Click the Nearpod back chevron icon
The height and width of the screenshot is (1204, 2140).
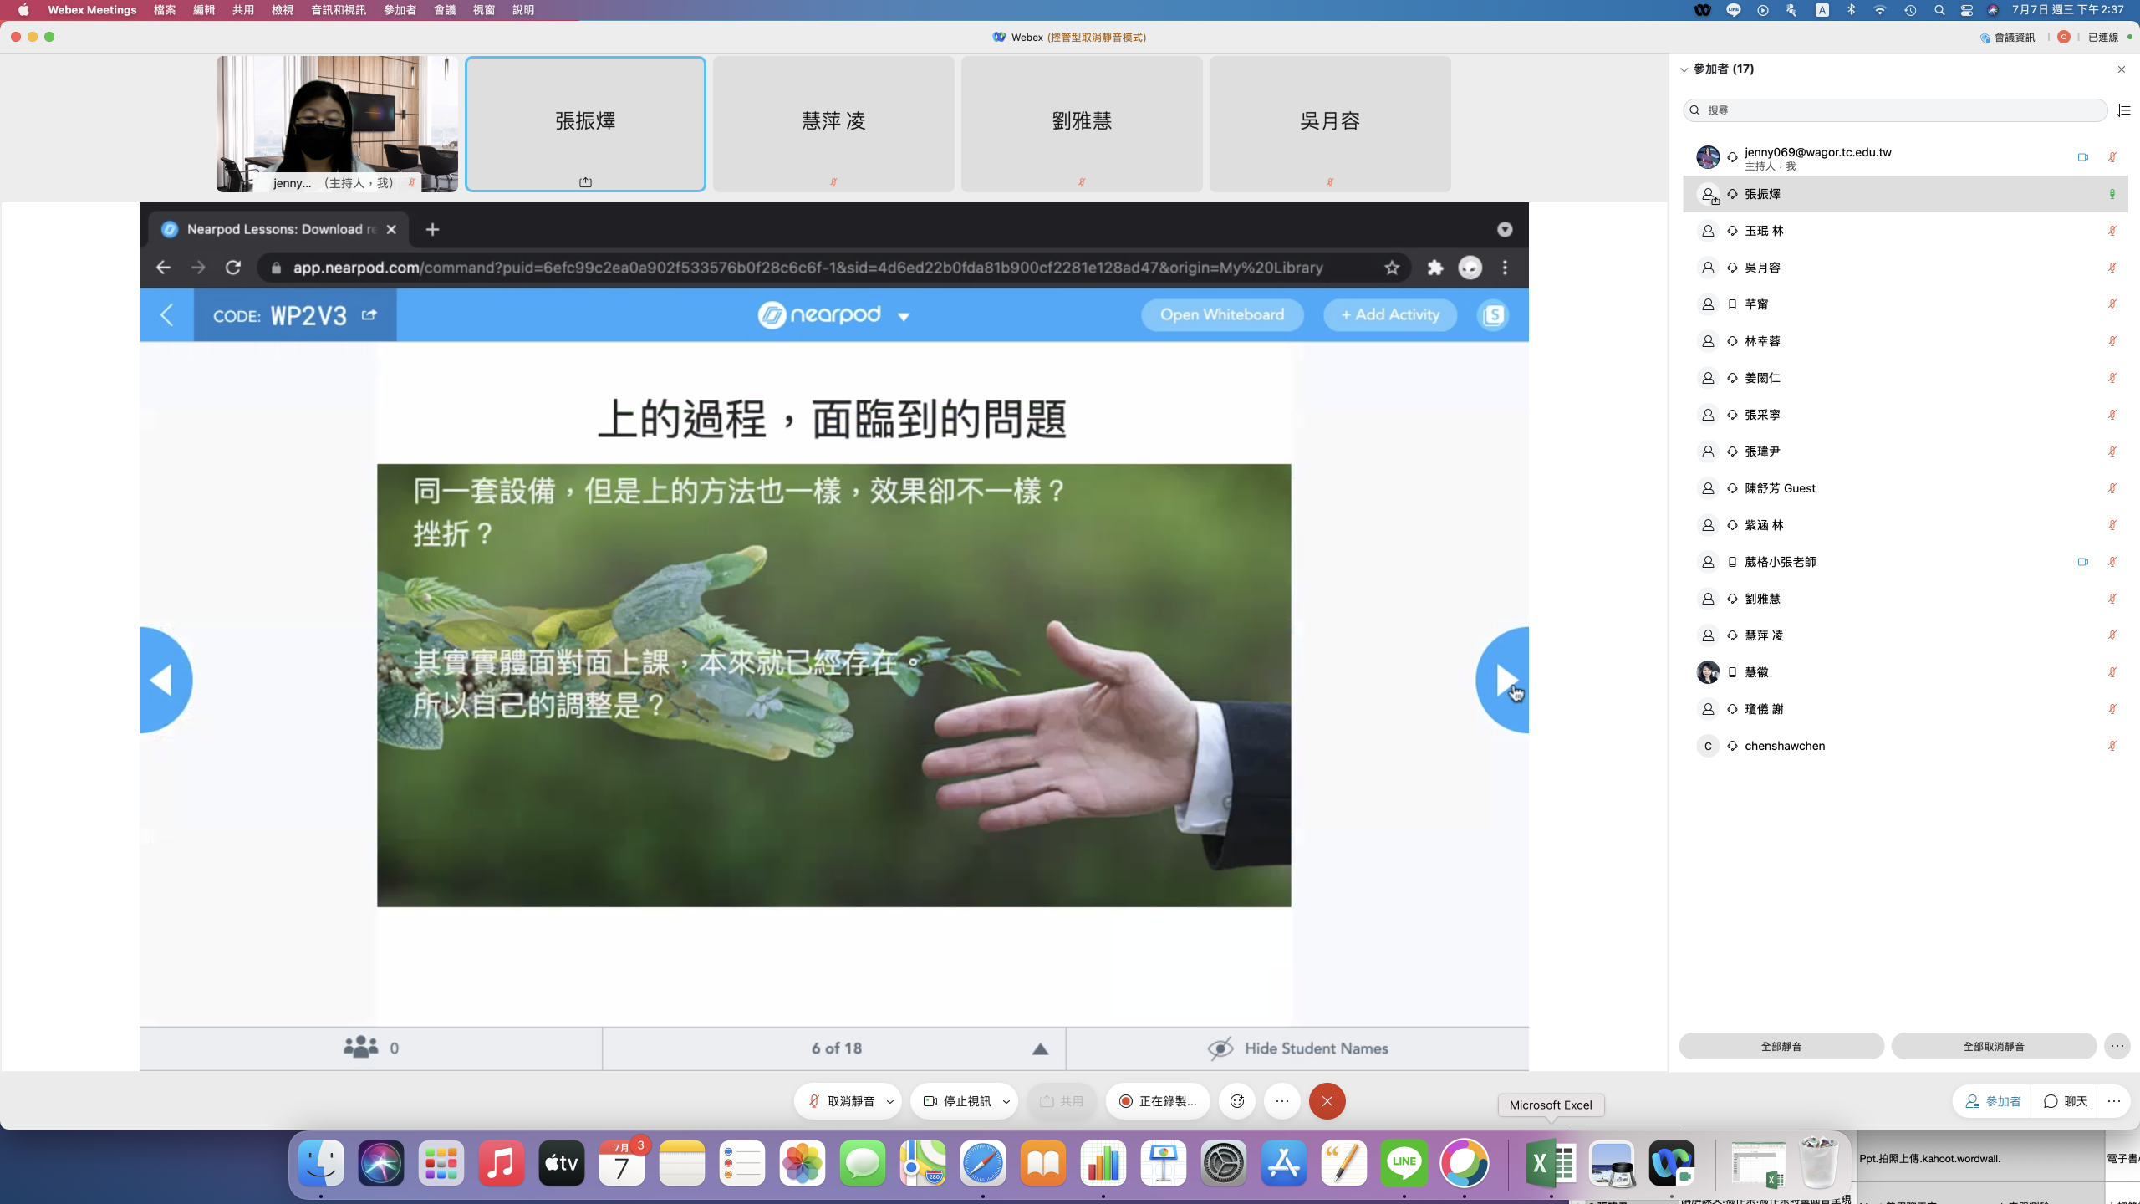tap(166, 315)
